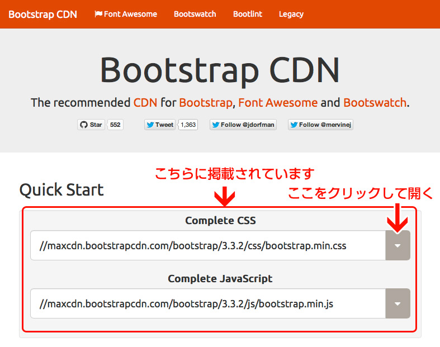Viewport: 440px width, 347px height.
Task: Follow @mervinej on Twitter
Action: pos(320,125)
